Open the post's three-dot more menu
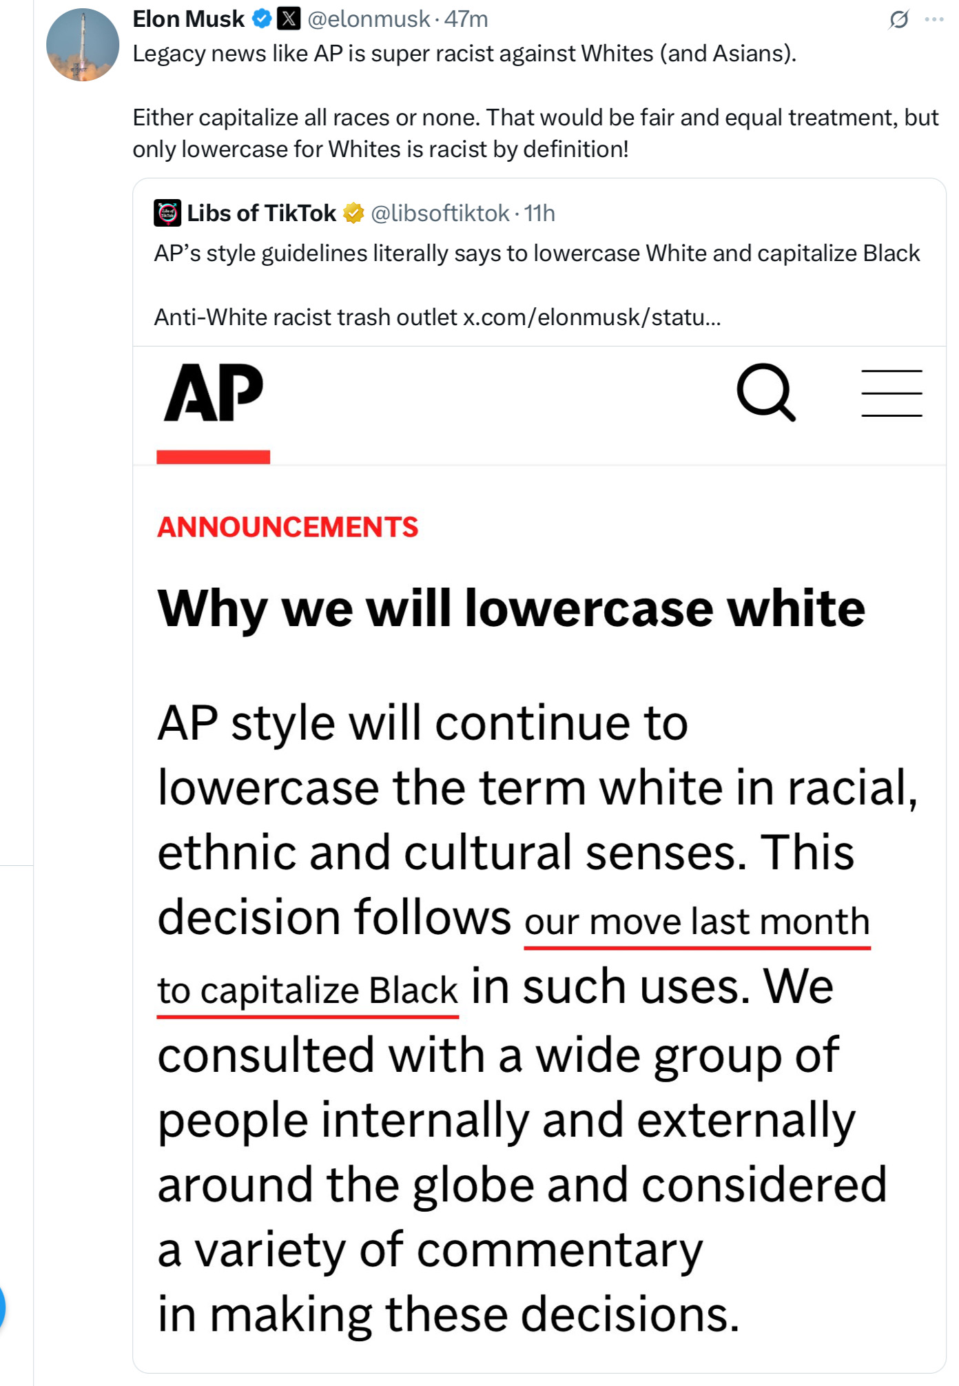This screenshot has height=1386, width=959. 934,19
